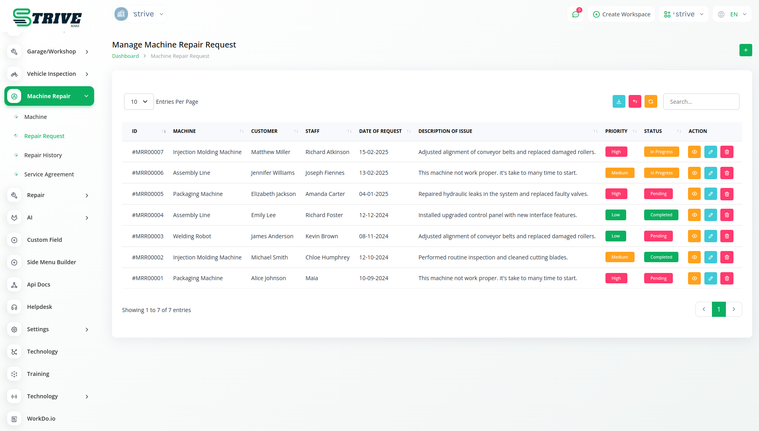Click the High priority badge of #MRR00007
The height and width of the screenshot is (431, 759).
616,152
